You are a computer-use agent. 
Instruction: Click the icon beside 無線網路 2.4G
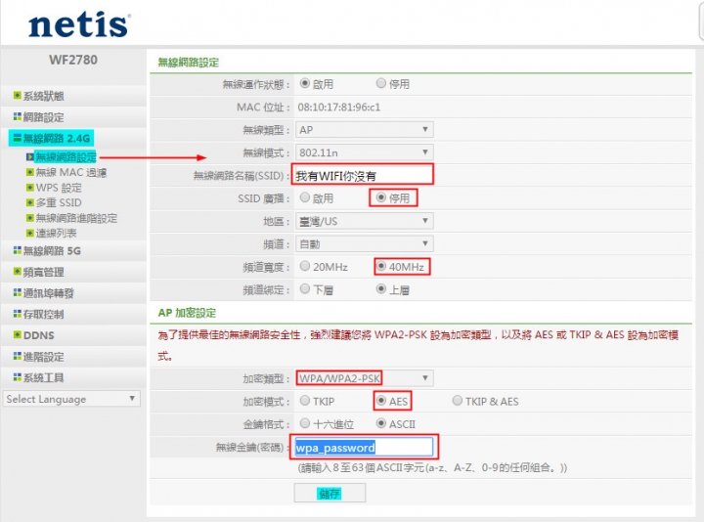pyautogui.click(x=17, y=138)
